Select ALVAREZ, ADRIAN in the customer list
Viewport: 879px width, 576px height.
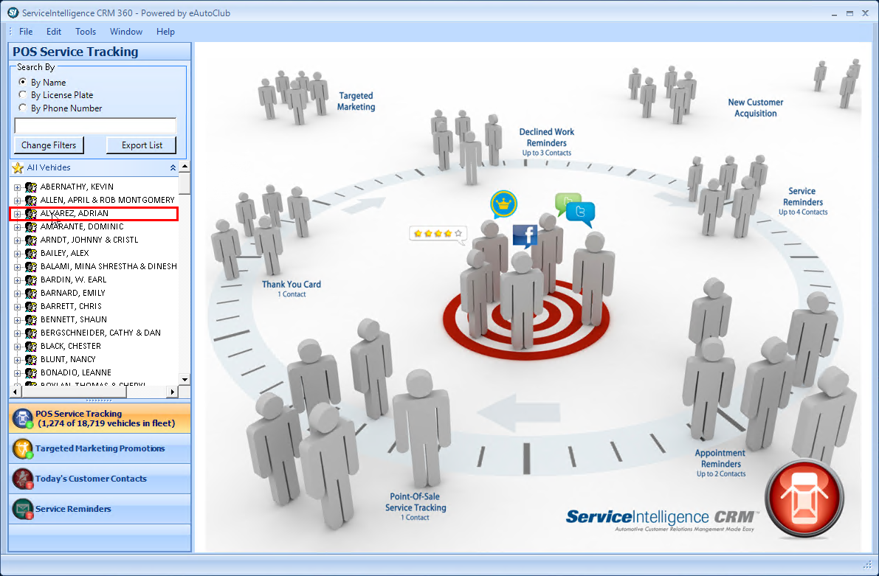tap(75, 213)
